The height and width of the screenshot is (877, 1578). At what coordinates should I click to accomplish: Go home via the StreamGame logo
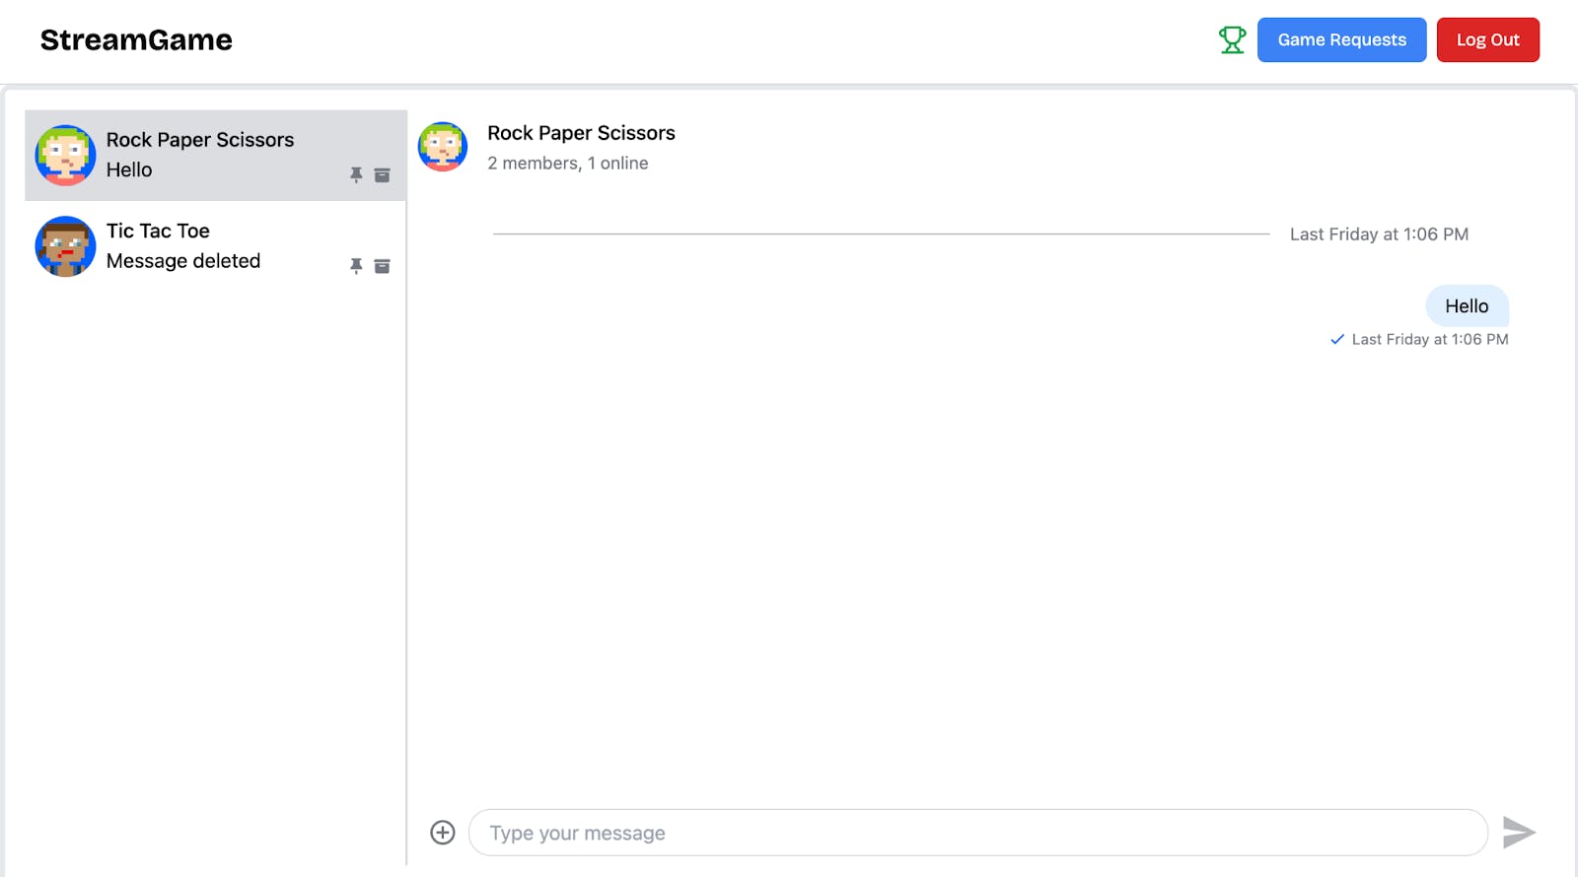tap(136, 40)
